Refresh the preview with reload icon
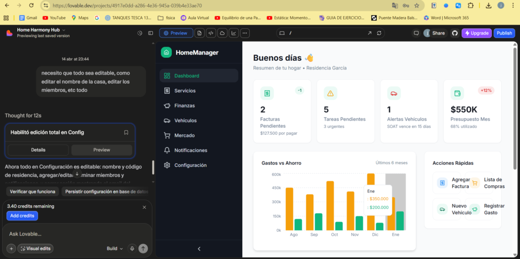Image resolution: width=520 pixels, height=259 pixels. 379,33
